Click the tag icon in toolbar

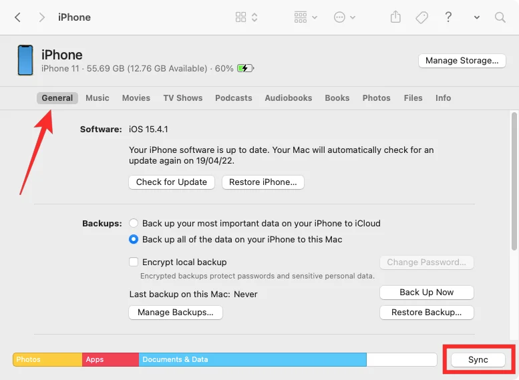[421, 17]
